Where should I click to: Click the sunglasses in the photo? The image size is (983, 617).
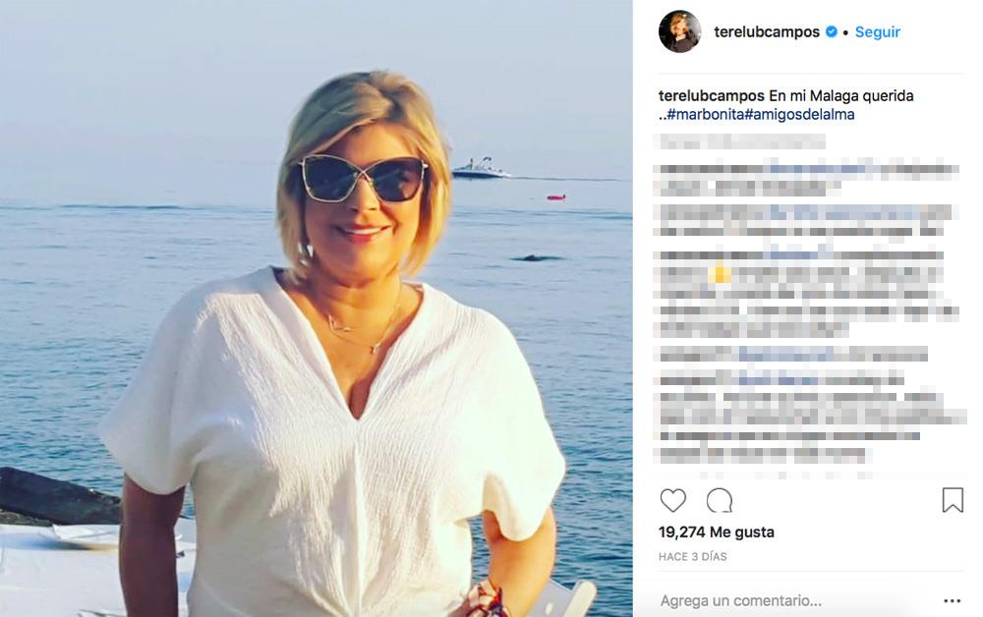(x=363, y=179)
